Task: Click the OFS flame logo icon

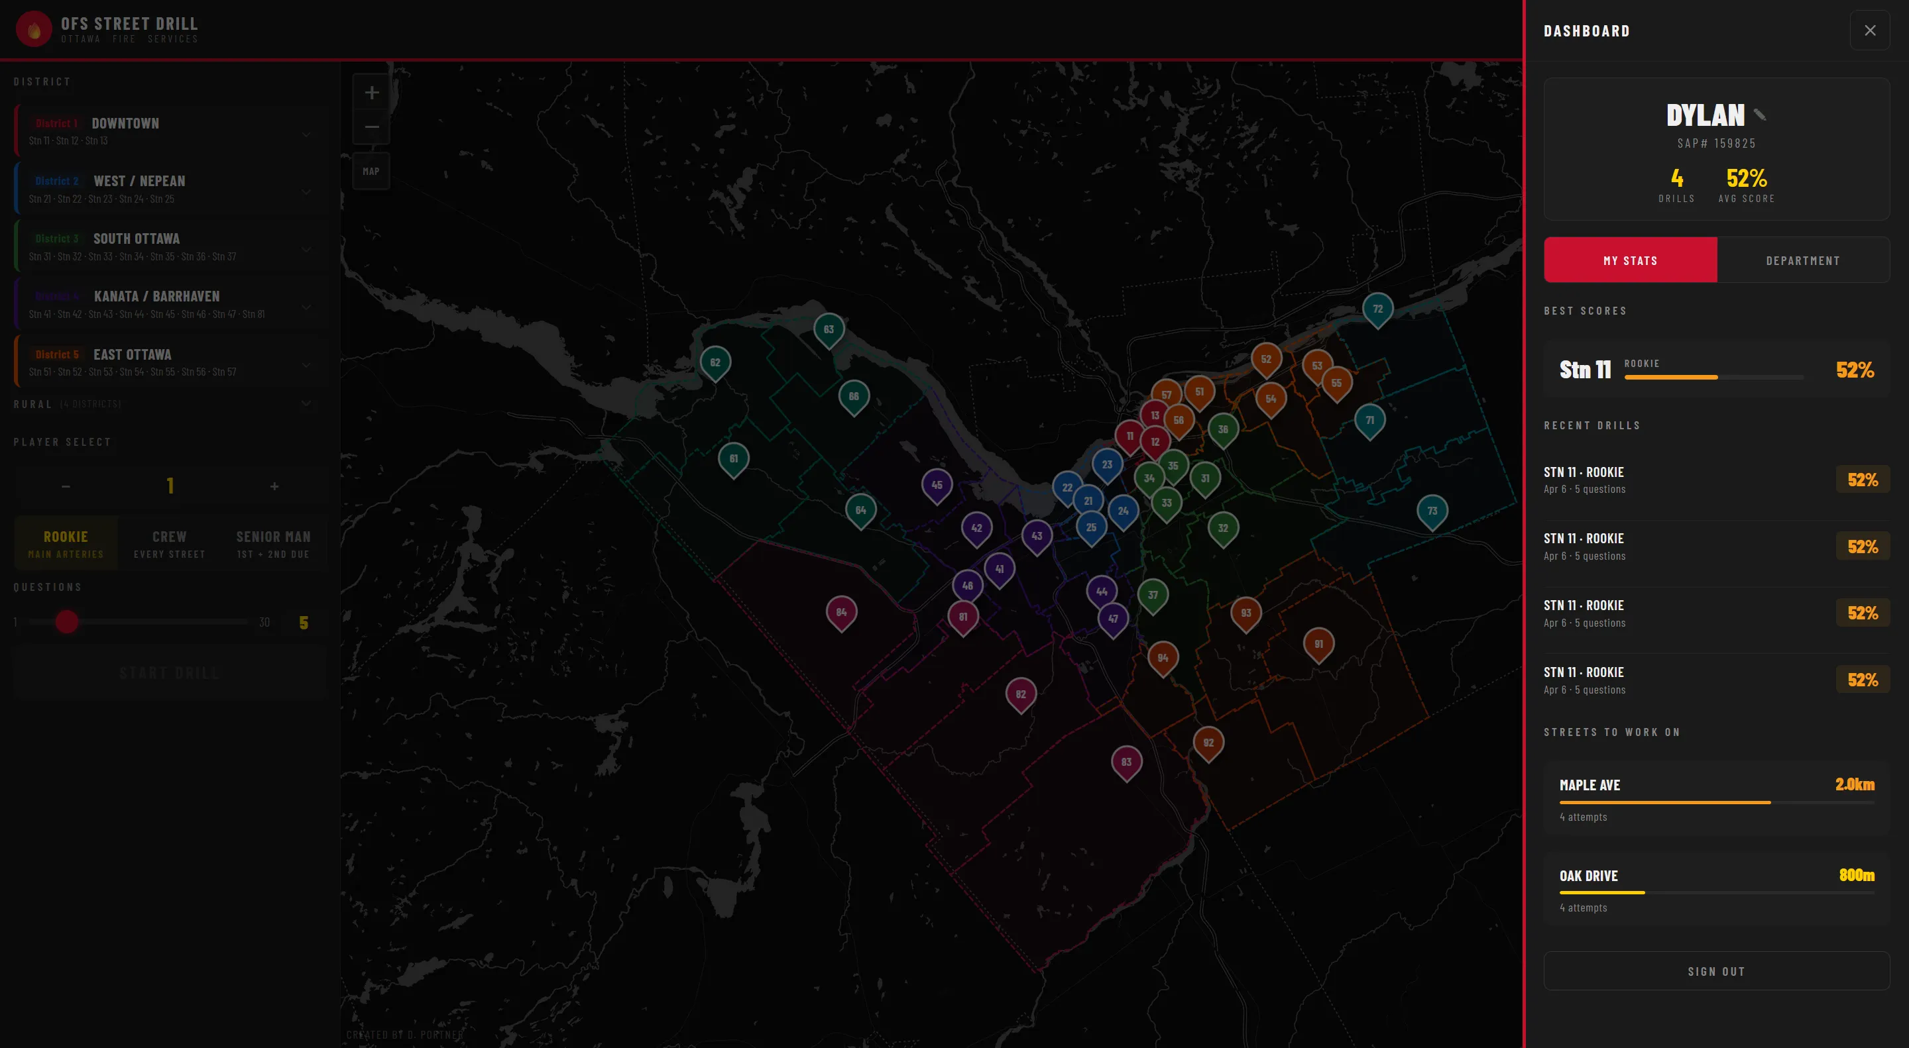Action: coord(34,30)
